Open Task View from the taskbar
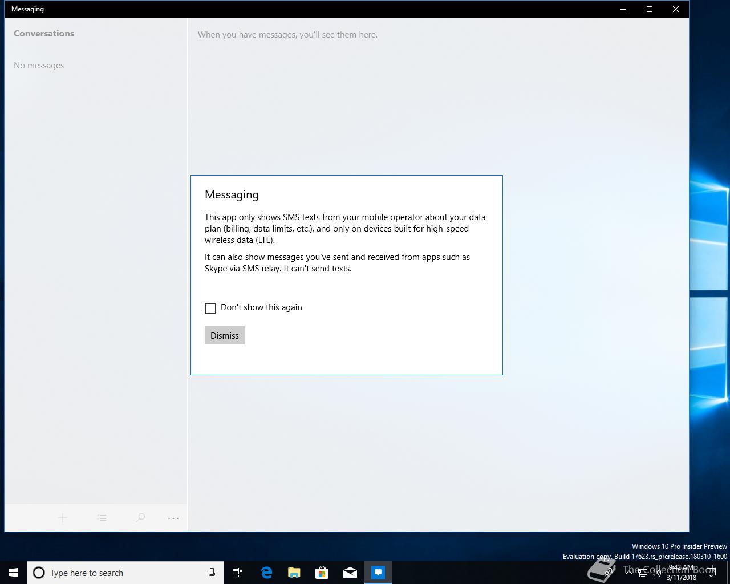The height and width of the screenshot is (584, 730). [x=237, y=573]
